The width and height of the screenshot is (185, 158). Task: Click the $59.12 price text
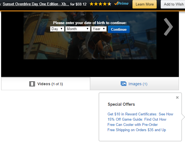[x=81, y=4]
